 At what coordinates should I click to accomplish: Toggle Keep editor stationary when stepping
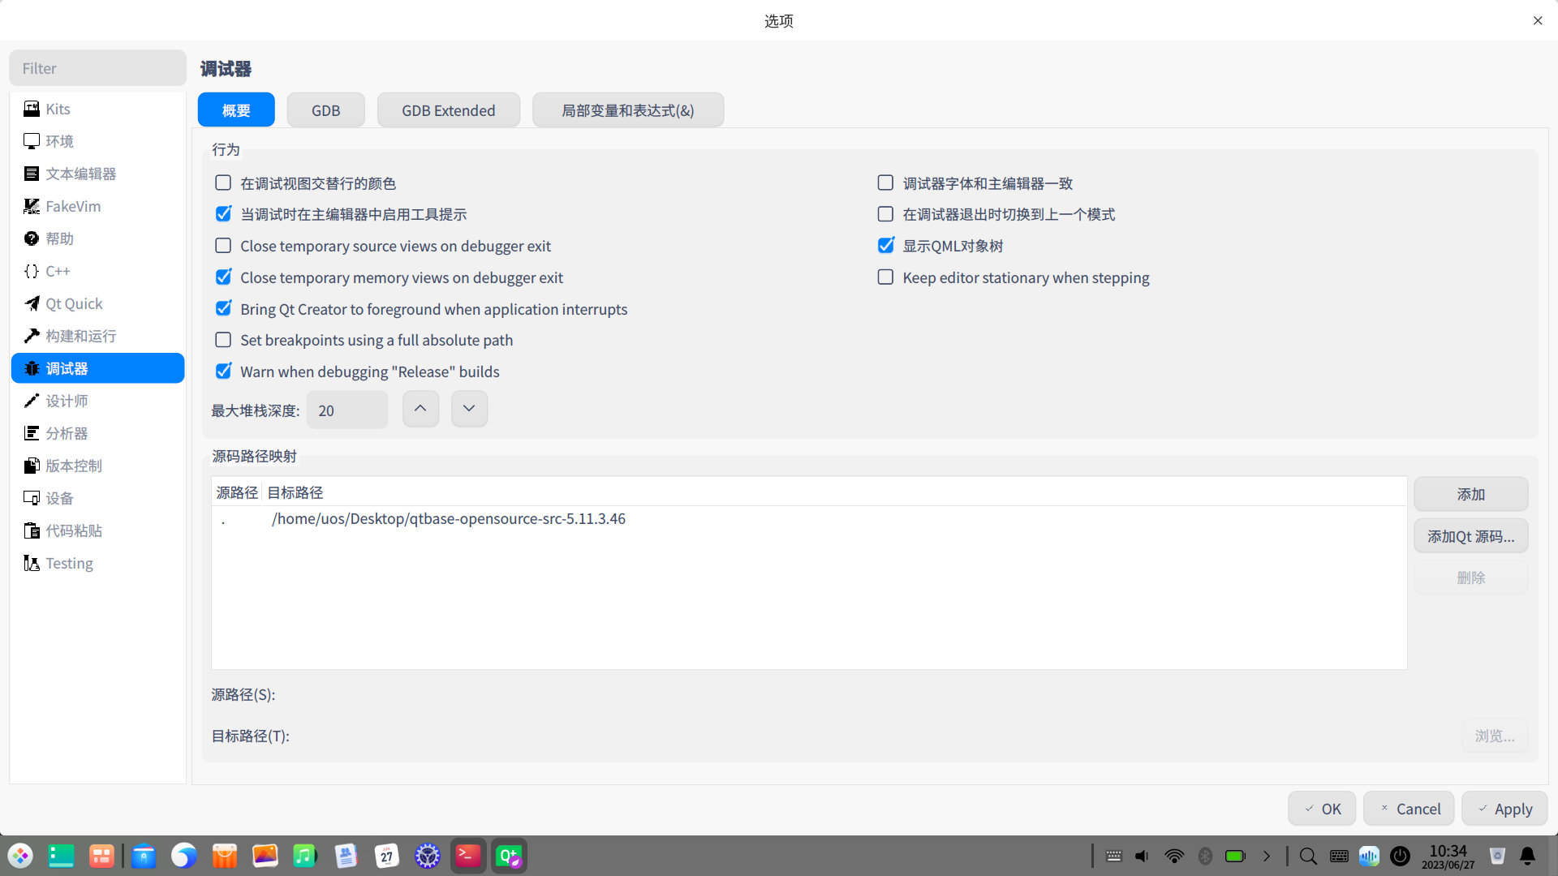pos(885,277)
